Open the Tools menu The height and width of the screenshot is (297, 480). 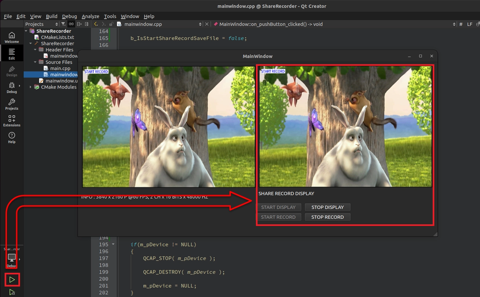pyautogui.click(x=110, y=16)
